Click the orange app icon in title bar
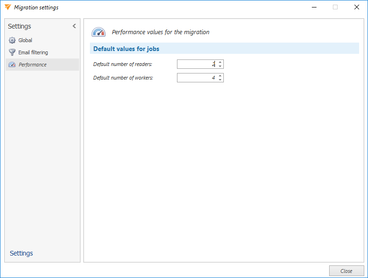Screen dimensions: 368x278 (7, 7)
